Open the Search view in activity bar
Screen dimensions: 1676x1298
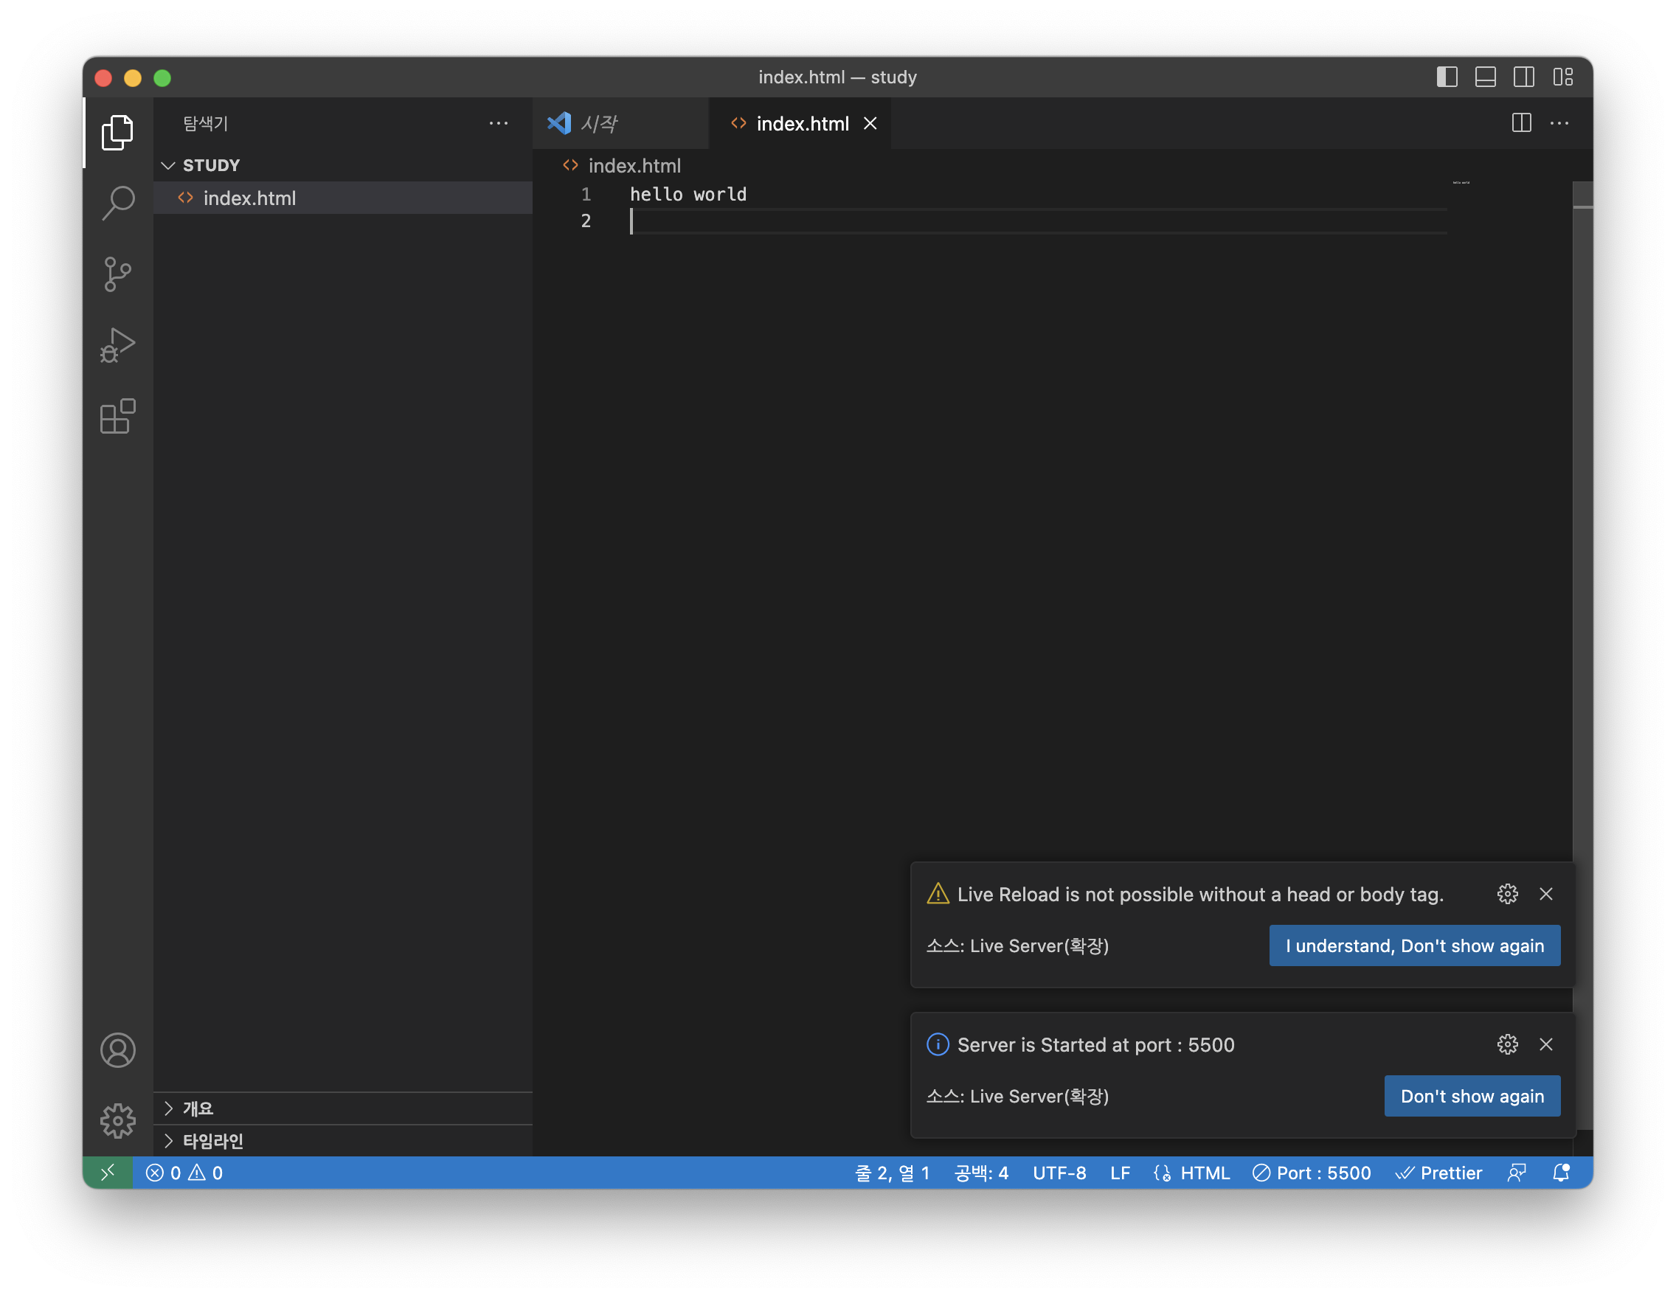coord(117,204)
